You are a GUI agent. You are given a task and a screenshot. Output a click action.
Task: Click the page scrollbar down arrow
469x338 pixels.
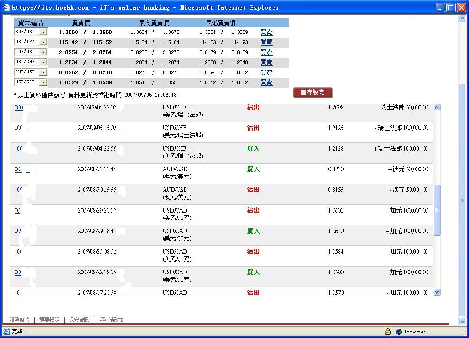tap(462, 322)
